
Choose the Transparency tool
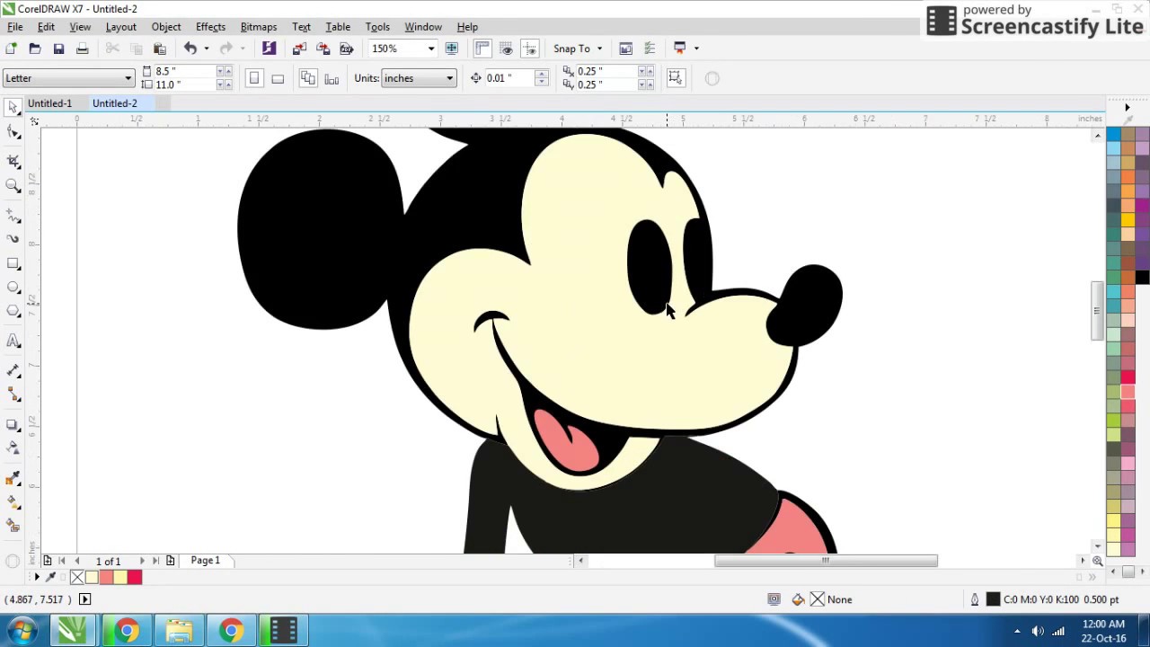tap(13, 448)
